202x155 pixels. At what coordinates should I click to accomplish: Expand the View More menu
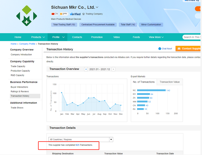pyautogui.click(x=156, y=37)
